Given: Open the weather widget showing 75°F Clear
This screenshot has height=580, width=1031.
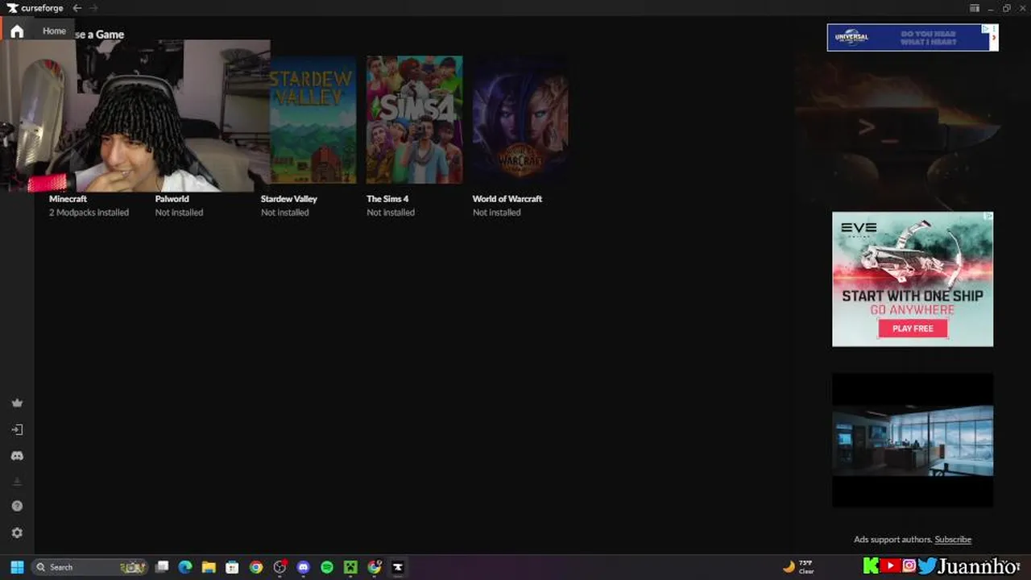Looking at the screenshot, I should pos(799,567).
